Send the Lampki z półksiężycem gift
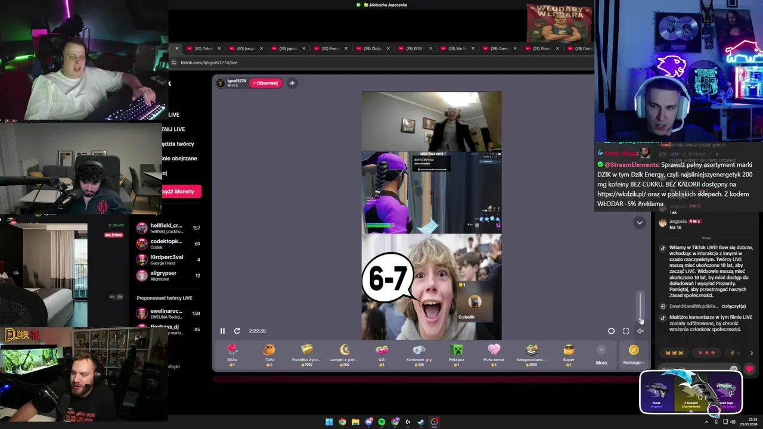 (345, 354)
